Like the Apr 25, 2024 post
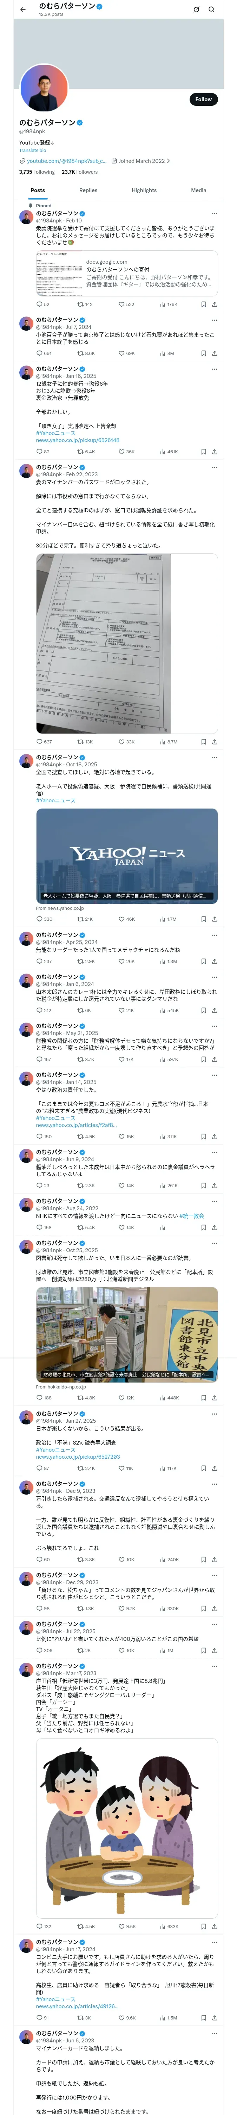Screen dimensions: 237x2115 coord(127,961)
